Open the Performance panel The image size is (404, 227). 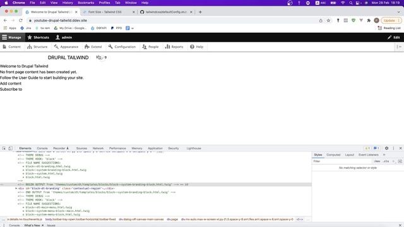[117, 148]
